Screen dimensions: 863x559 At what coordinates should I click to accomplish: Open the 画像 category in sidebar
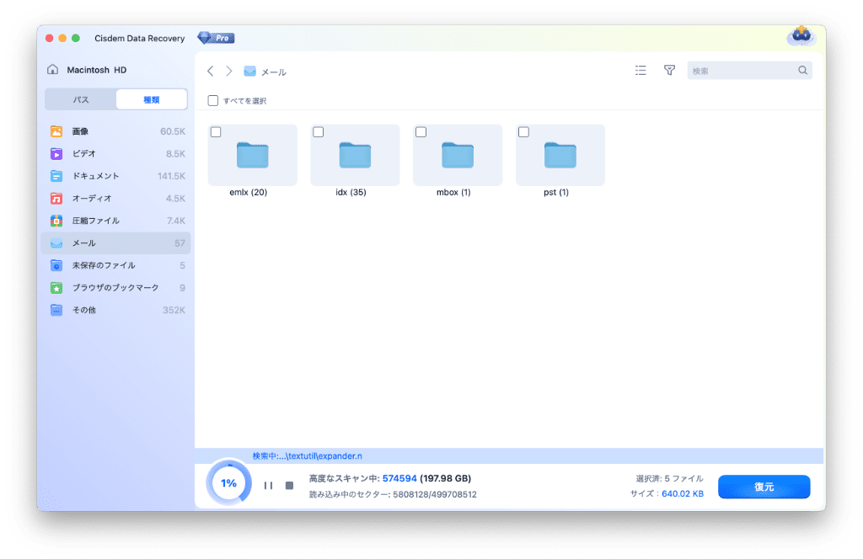pyautogui.click(x=81, y=131)
